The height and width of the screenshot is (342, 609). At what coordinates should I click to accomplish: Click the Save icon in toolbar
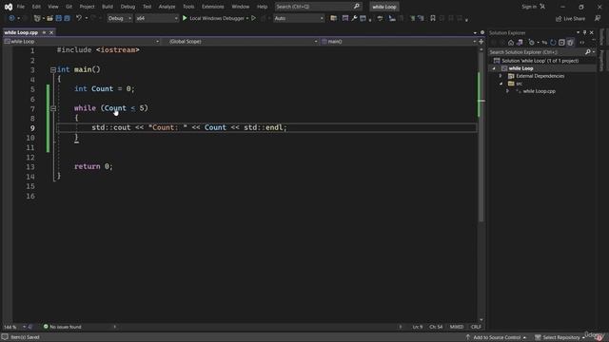coord(59,18)
